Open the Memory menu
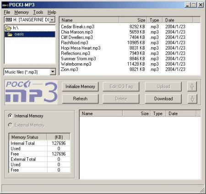 pyautogui.click(x=22, y=12)
